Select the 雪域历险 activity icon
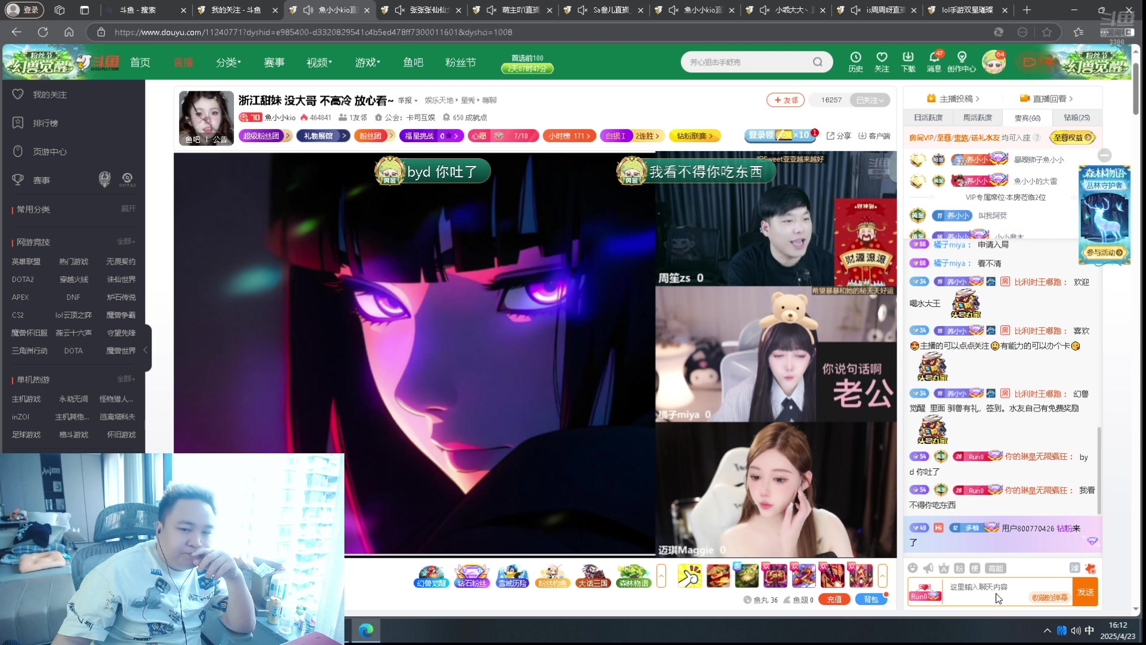 [512, 576]
